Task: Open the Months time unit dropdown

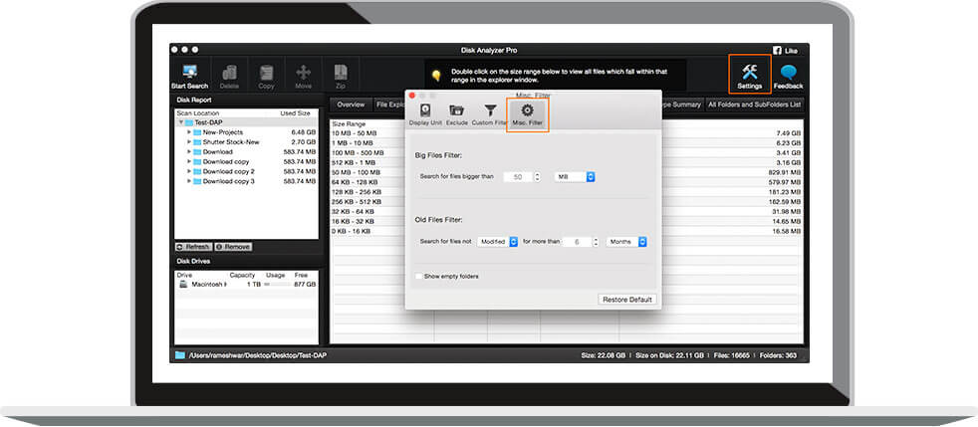Action: tap(626, 241)
